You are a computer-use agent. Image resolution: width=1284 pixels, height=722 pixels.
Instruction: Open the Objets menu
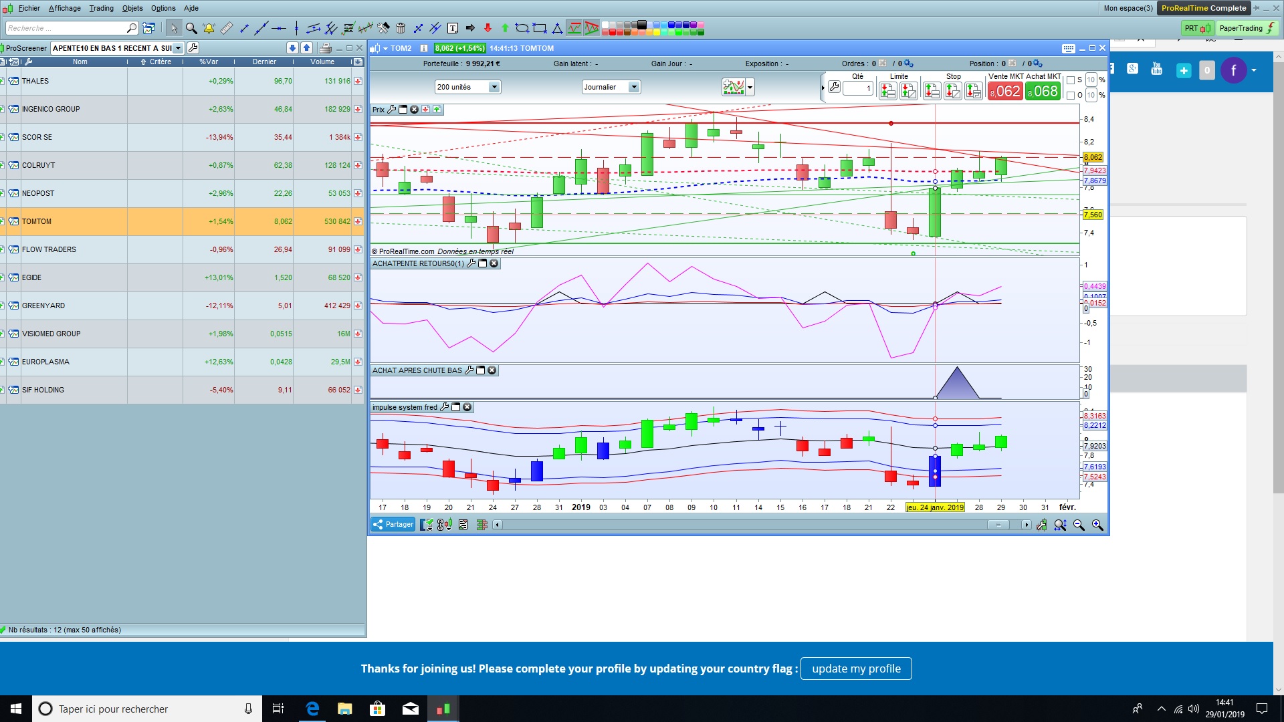[x=132, y=8]
